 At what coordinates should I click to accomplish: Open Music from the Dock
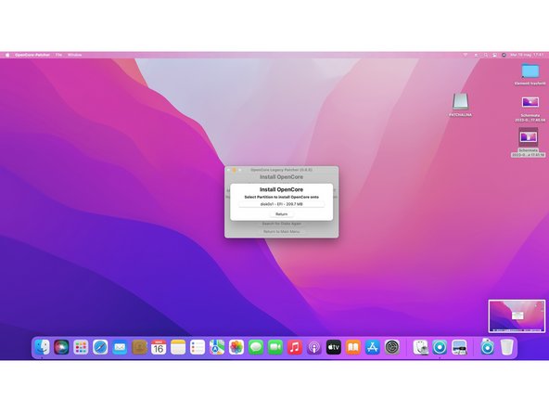point(295,348)
